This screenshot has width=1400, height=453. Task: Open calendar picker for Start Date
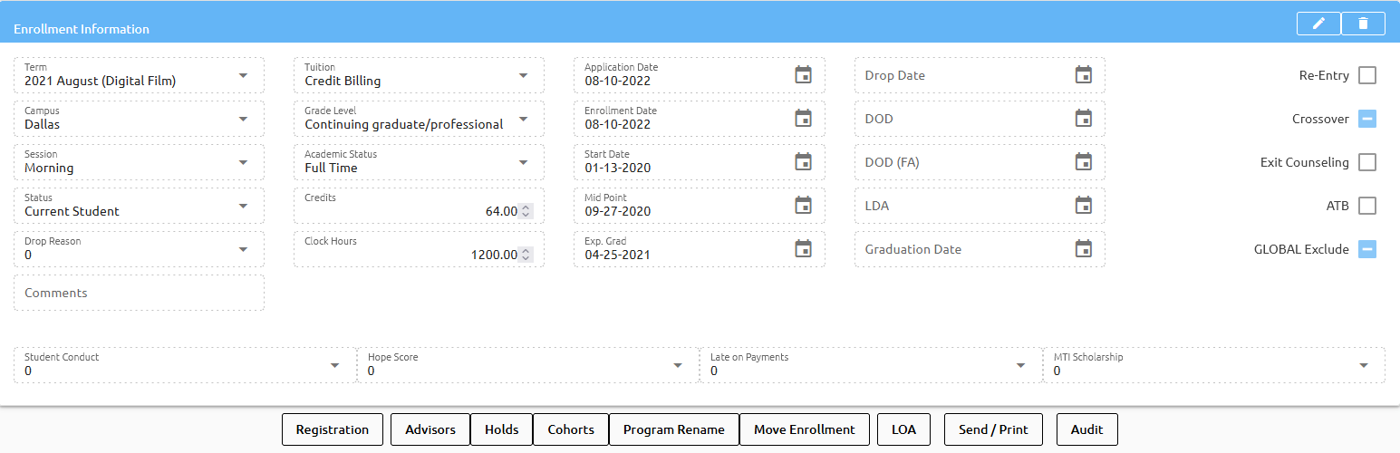803,161
